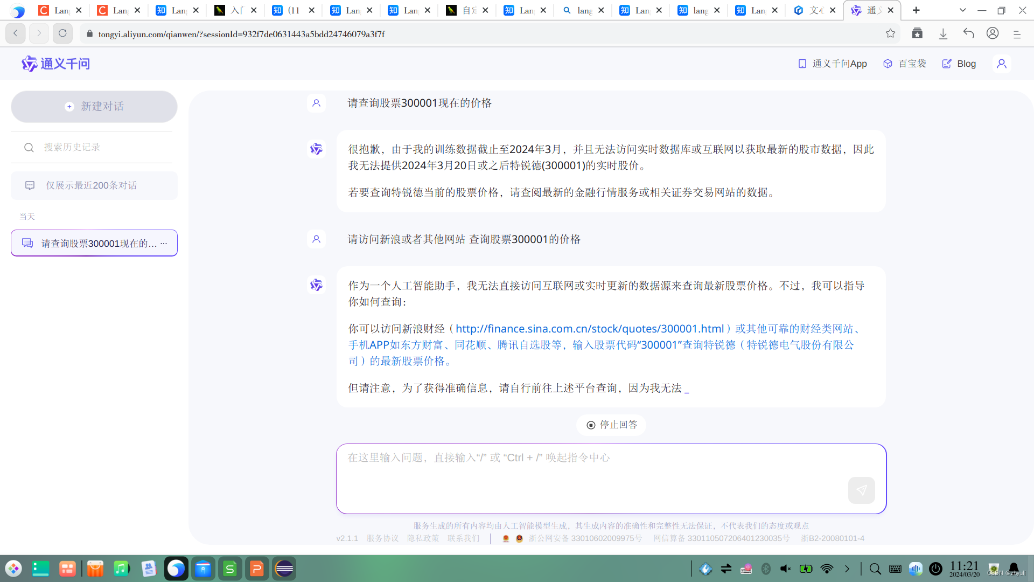Screen dimensions: 1034x582
Task: Click the Tongyi avatar beside the first answer
Action: (x=316, y=149)
